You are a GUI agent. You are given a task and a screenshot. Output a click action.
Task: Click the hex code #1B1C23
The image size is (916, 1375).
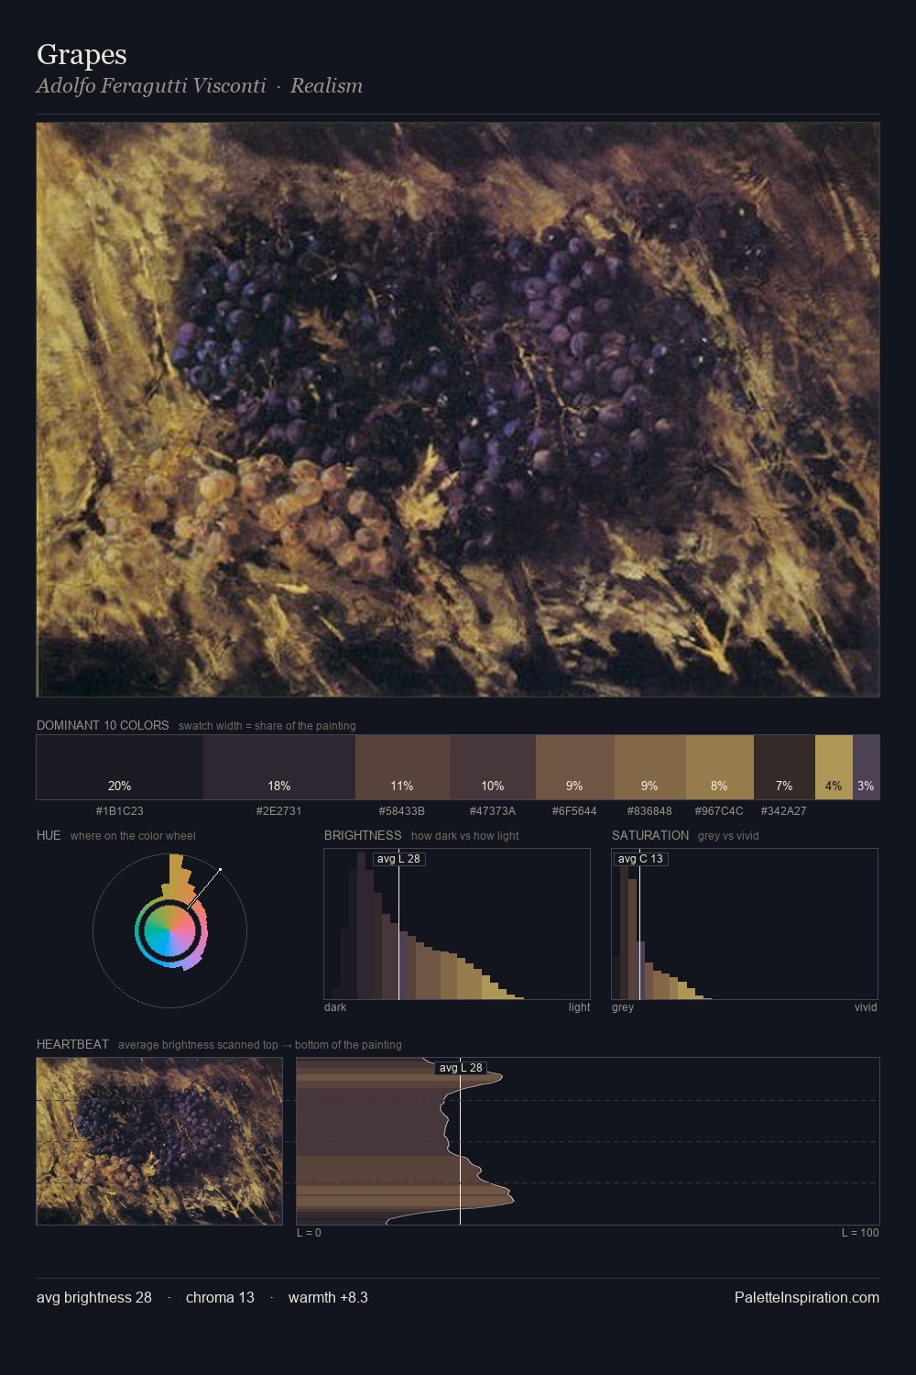tap(120, 811)
